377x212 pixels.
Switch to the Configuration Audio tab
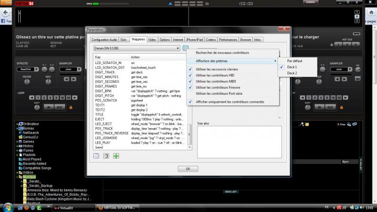pos(104,40)
